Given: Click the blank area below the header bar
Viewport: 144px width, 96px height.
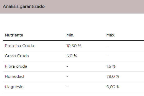Looking at the screenshot, I should [x=72, y=22].
